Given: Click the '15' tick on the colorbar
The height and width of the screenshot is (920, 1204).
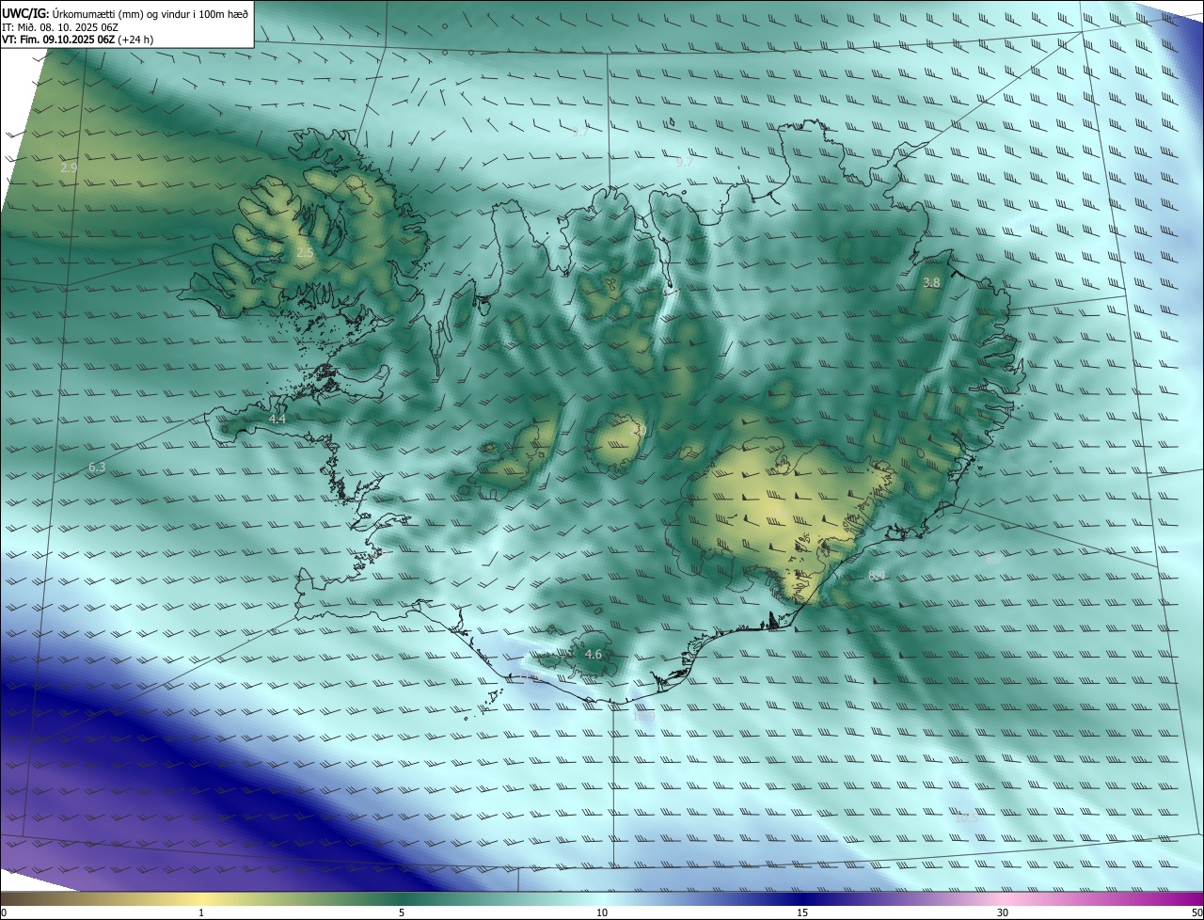Looking at the screenshot, I should (802, 912).
